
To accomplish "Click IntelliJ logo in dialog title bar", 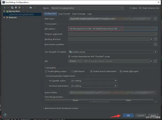I will [4, 2].
